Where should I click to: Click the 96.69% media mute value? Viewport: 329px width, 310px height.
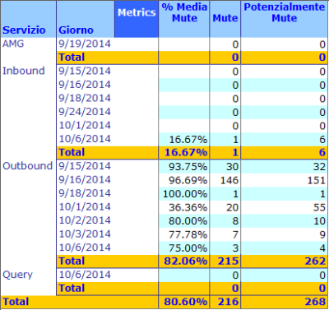[188, 180]
